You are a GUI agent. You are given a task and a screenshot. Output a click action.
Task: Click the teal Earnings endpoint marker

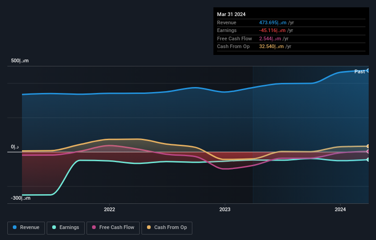click(x=368, y=160)
